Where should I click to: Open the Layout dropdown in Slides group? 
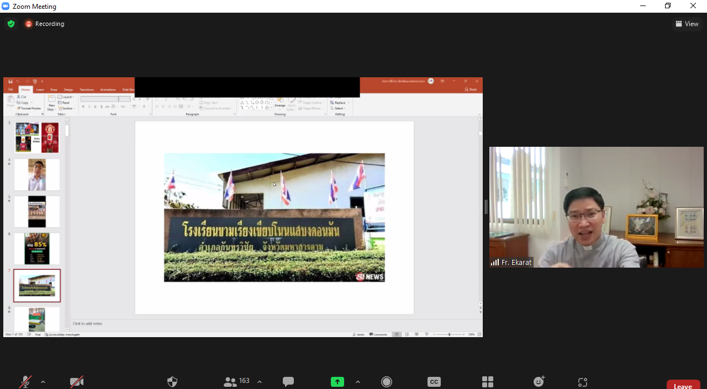pos(66,97)
